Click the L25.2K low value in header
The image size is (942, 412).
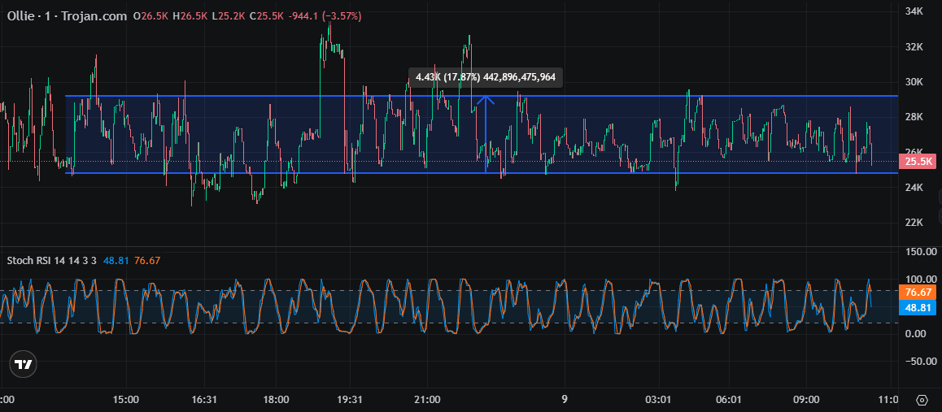coord(229,16)
